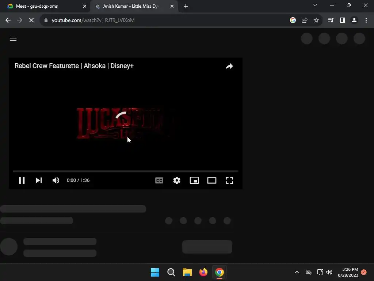
Task: Show hidden system tray icons
Action: pyautogui.click(x=297, y=272)
